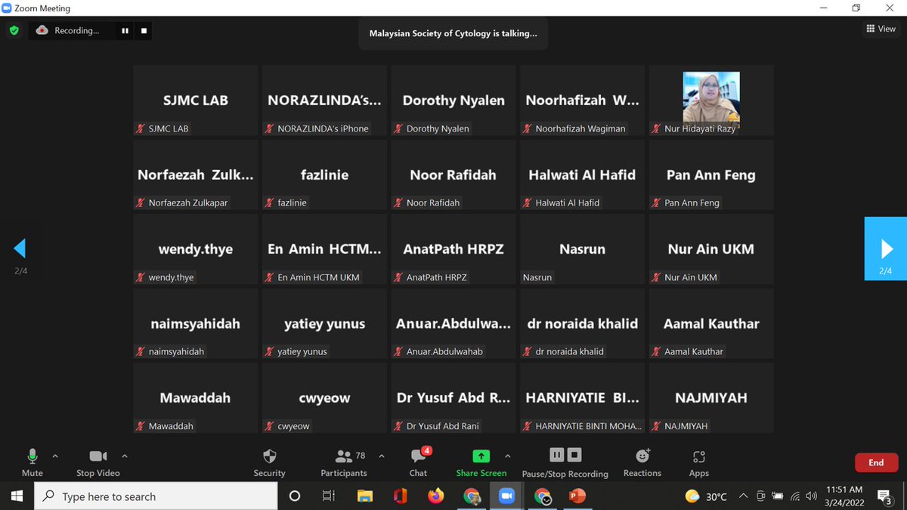Click the naimsyahidah participant tile
The width and height of the screenshot is (907, 510).
195,323
